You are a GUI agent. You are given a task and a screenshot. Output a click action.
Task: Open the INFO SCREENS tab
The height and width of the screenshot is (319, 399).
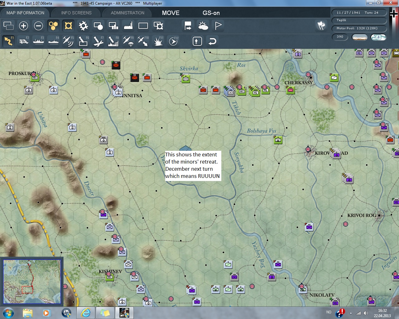click(x=76, y=13)
